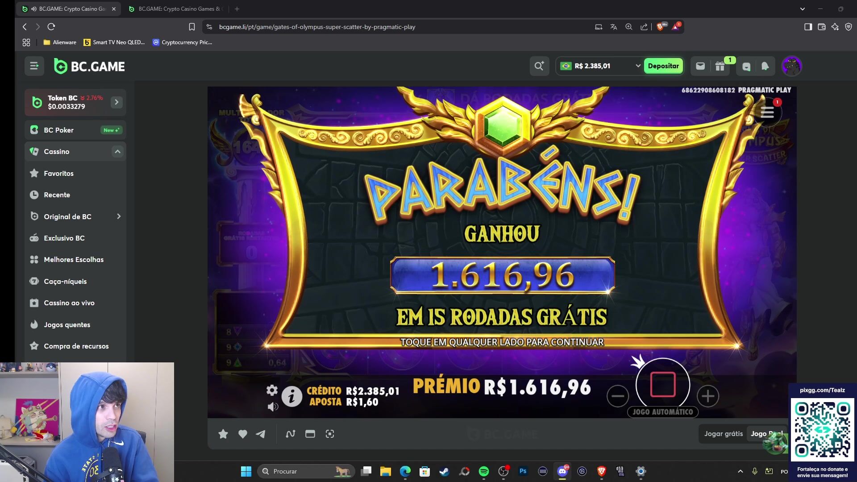
Task: Open BC Poker in sidebar
Action: (75, 130)
